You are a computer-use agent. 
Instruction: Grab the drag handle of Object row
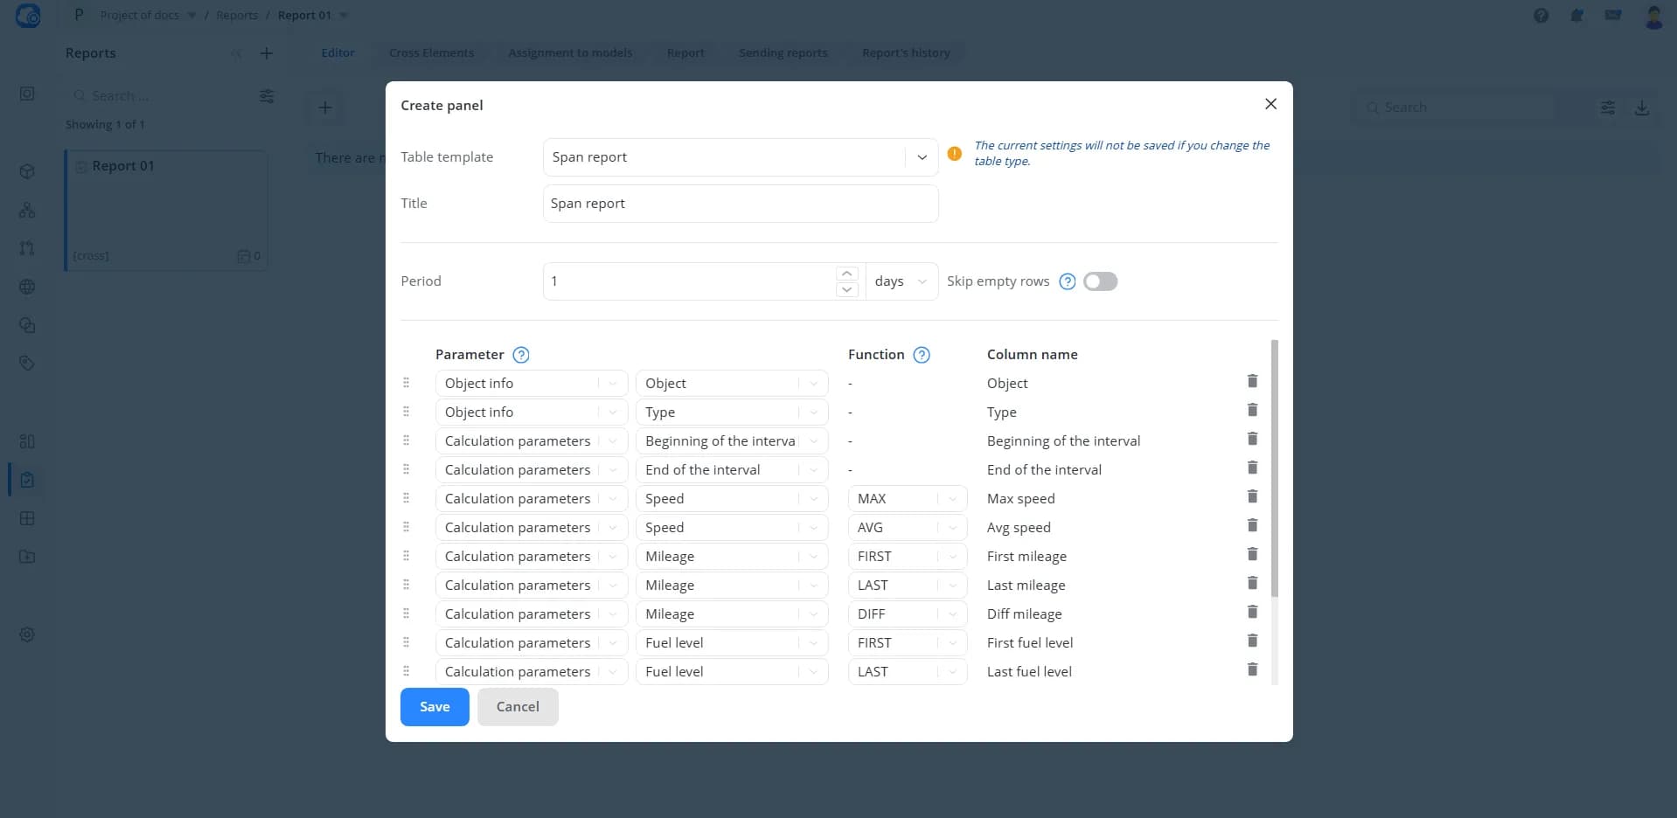click(406, 383)
